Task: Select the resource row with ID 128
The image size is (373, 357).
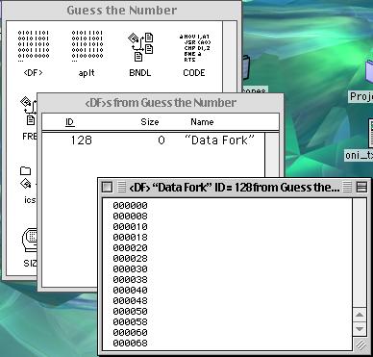Action: [x=154, y=140]
